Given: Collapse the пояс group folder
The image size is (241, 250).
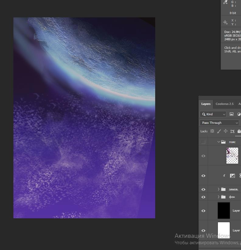Looking at the screenshot, I should tap(218, 142).
